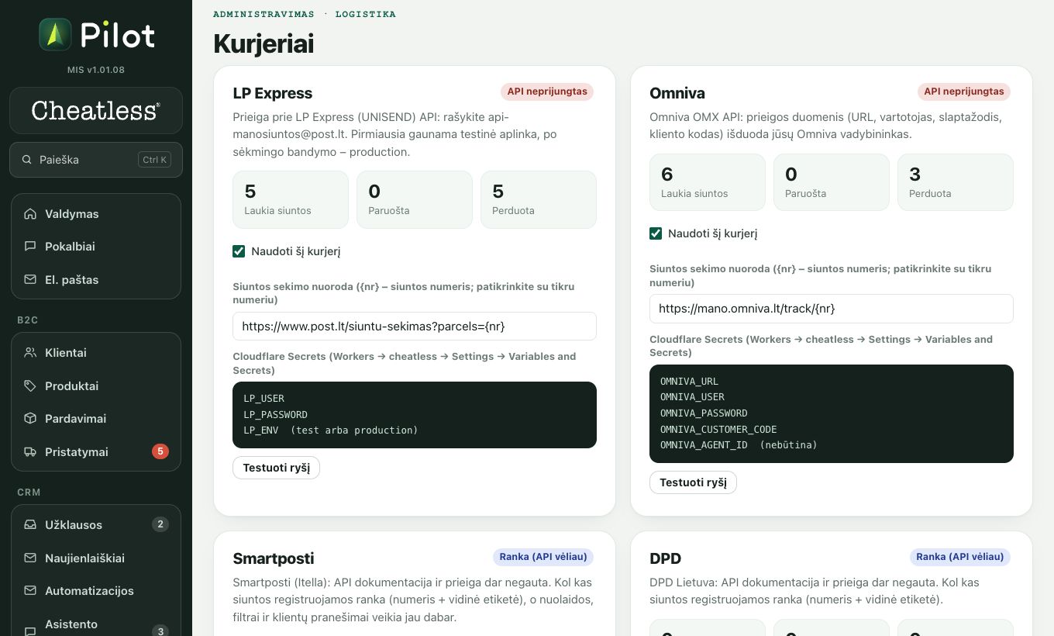The image size is (1054, 636).
Task: Click LP Express 'Laukia siuntos' stat card
Action: pos(291,199)
